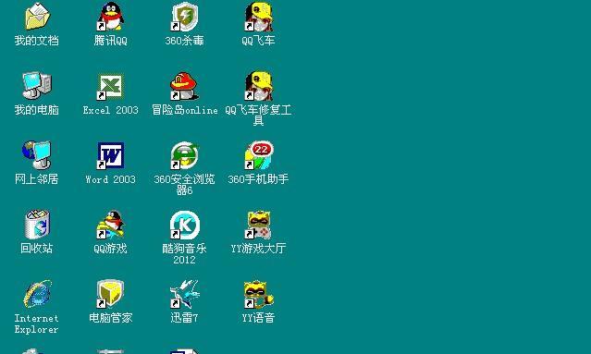This screenshot has height=354, width=591.
Task: Click the label text Word 2003
Action: click(x=110, y=179)
